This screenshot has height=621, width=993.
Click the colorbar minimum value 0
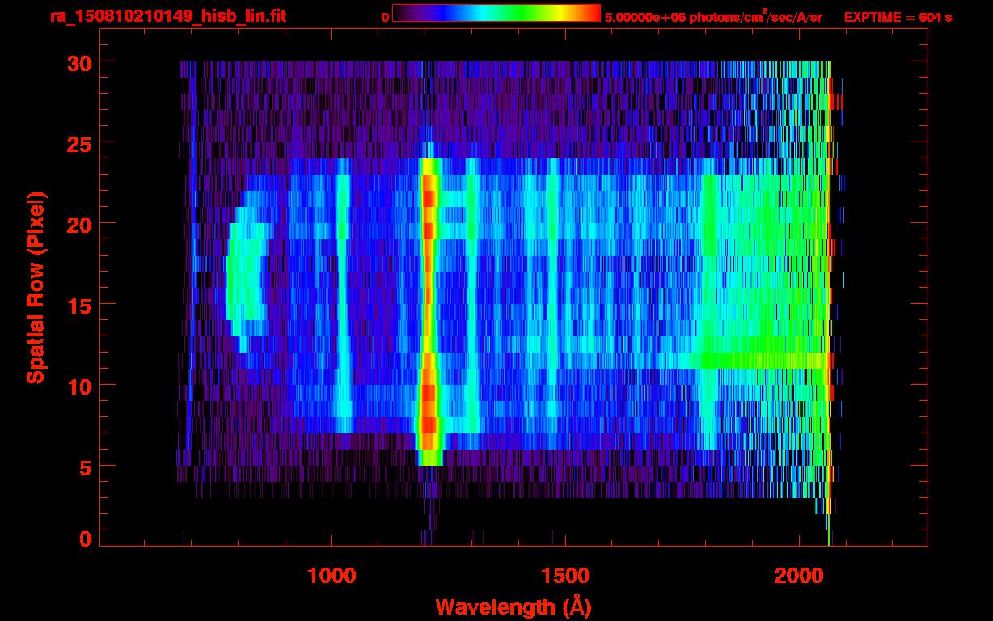tap(386, 18)
